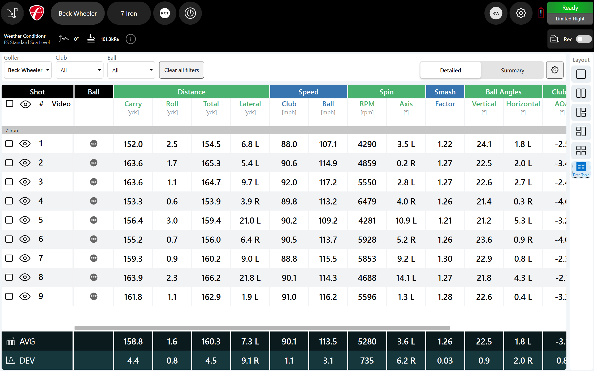
Task: Click the 7 Iron club button
Action: 129,13
